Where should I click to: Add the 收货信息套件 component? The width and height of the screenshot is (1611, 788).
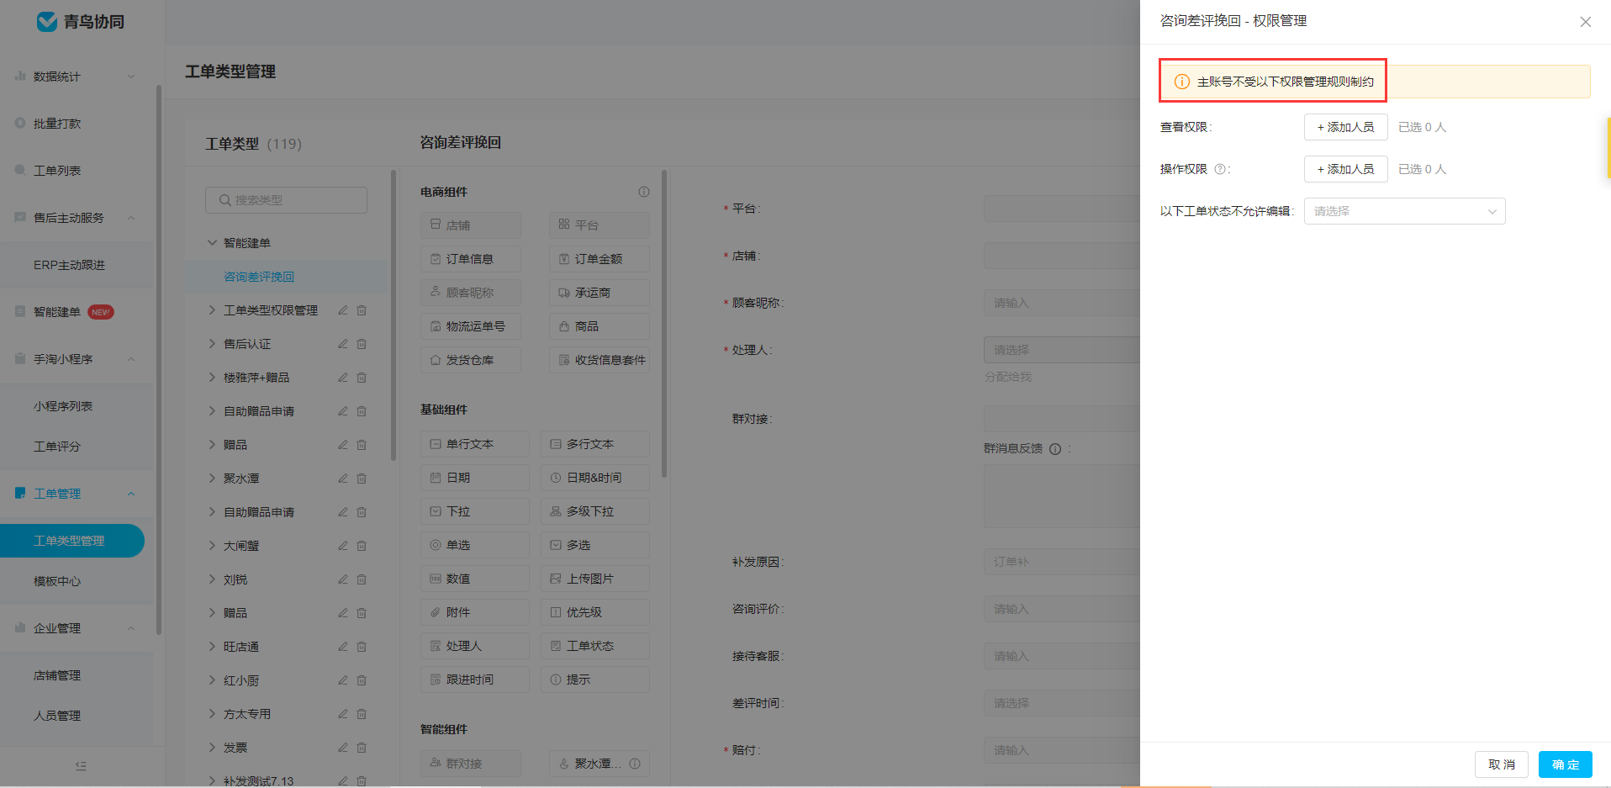[x=600, y=360]
